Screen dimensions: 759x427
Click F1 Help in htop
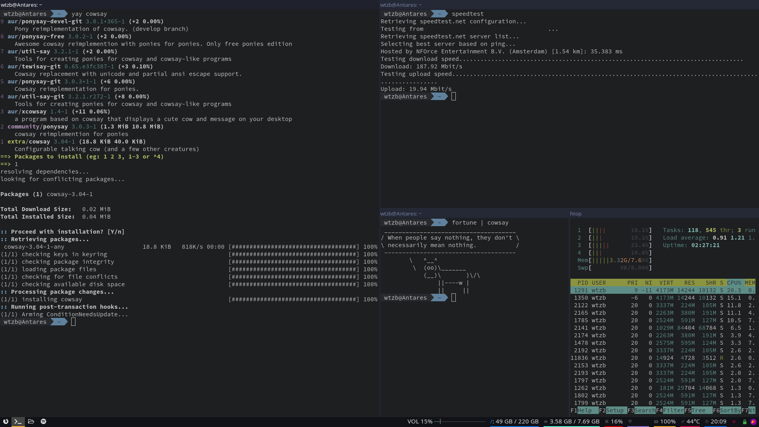(x=584, y=410)
